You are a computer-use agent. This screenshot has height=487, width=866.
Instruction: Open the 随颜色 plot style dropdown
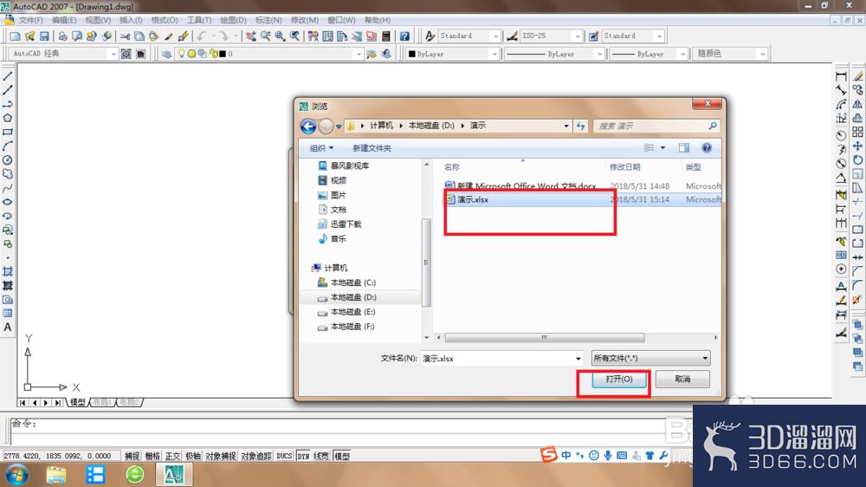(x=762, y=55)
